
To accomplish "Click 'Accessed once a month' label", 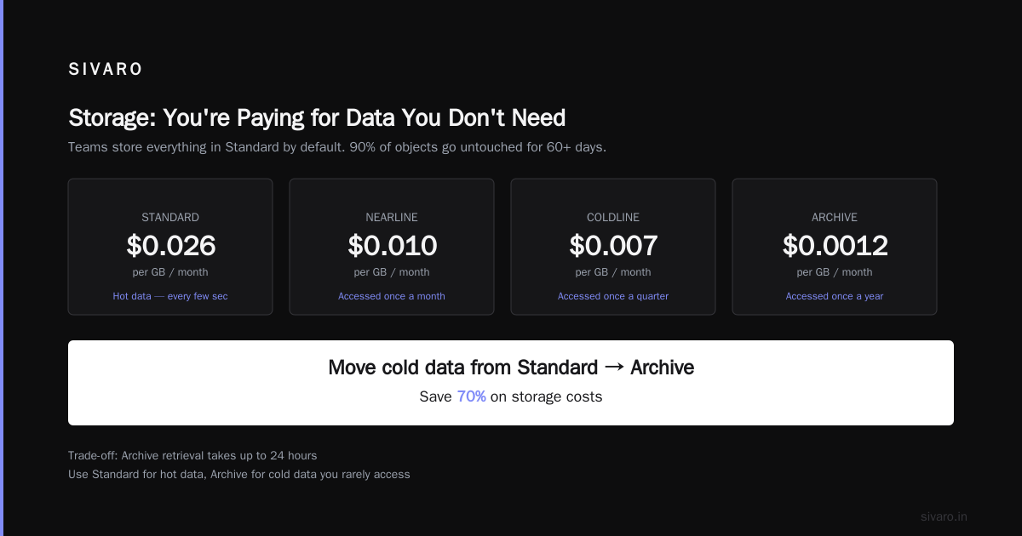I will click(392, 296).
